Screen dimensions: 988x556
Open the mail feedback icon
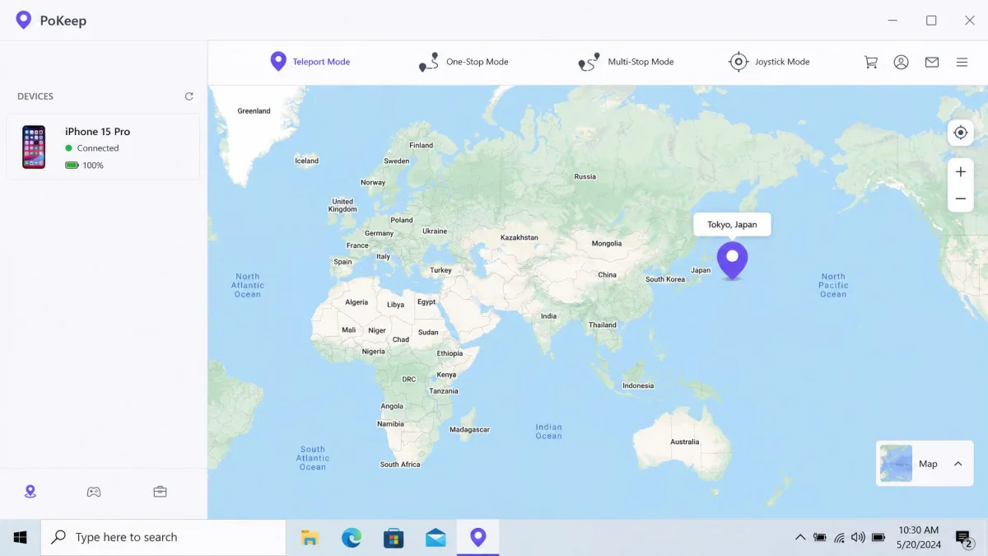pyautogui.click(x=931, y=62)
